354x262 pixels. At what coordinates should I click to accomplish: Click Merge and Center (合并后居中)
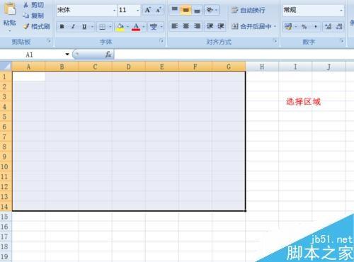(251, 26)
